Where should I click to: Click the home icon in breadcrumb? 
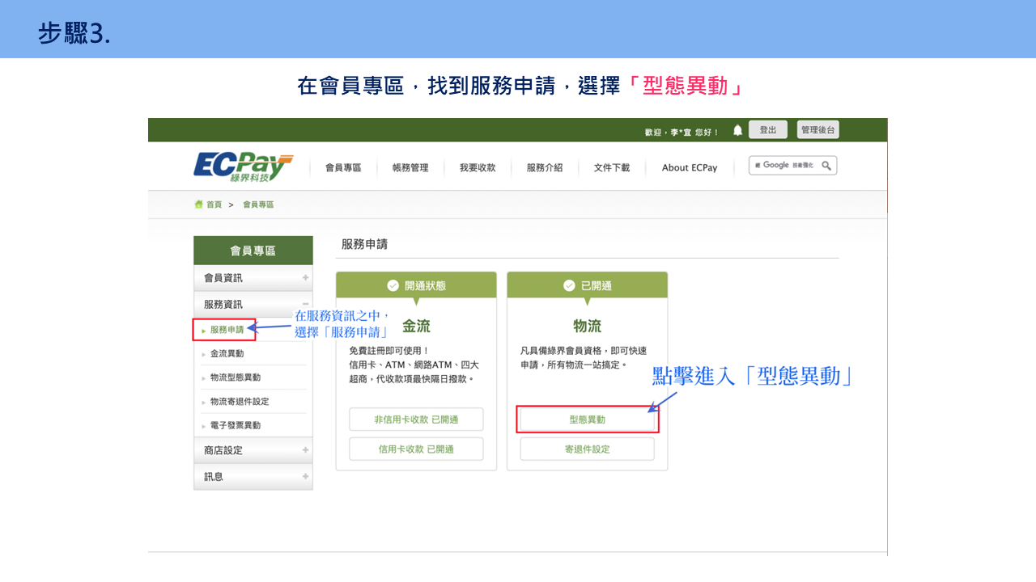[198, 205]
